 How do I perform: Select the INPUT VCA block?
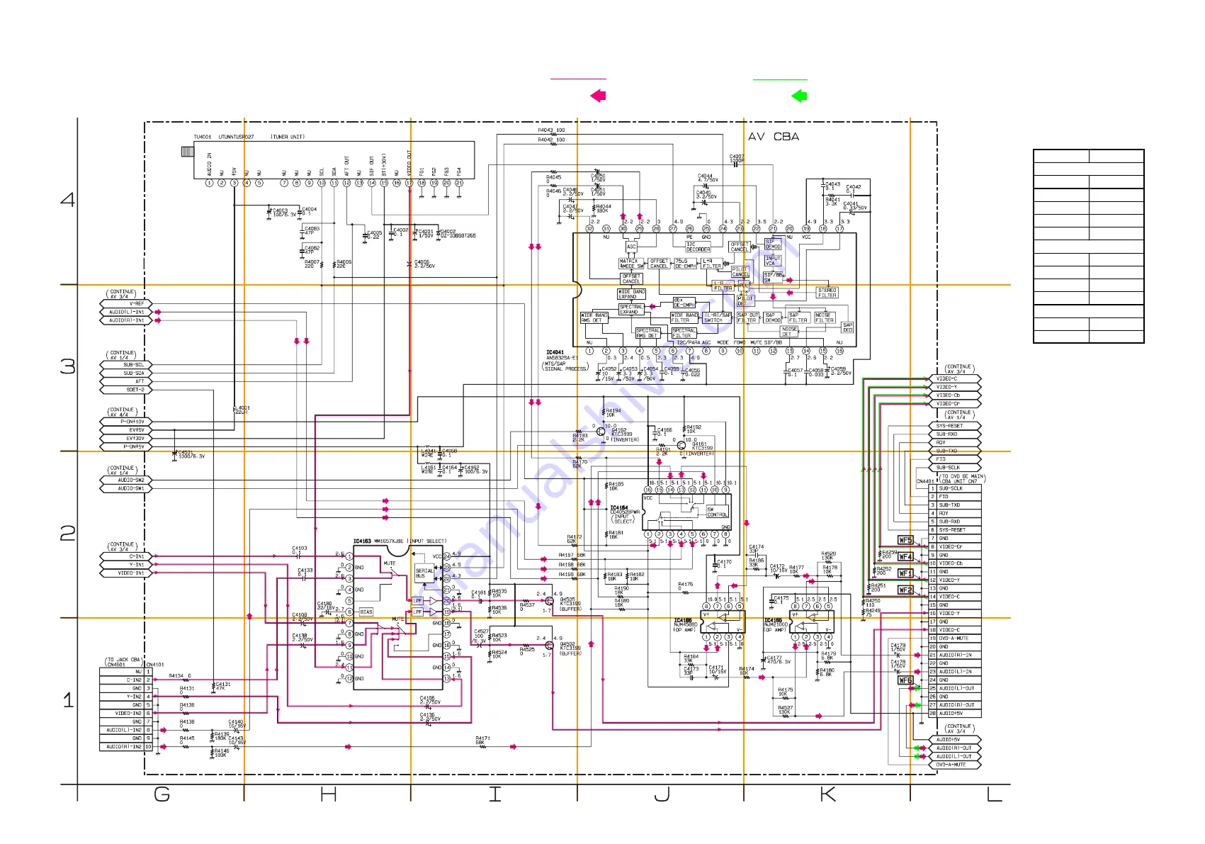click(772, 261)
